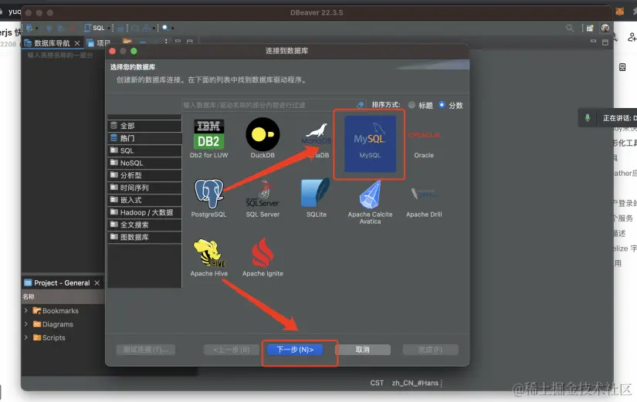
Task: Expand the Bookmarks folder
Action: click(26, 311)
